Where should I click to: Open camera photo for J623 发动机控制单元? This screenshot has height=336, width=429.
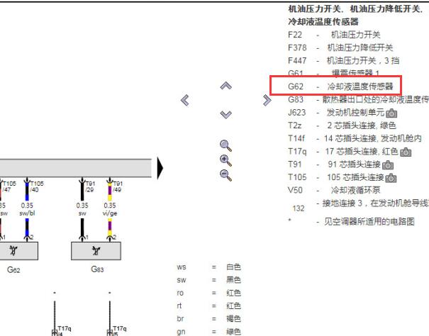[x=391, y=113]
